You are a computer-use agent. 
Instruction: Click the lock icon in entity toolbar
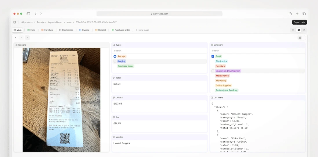click(300, 37)
